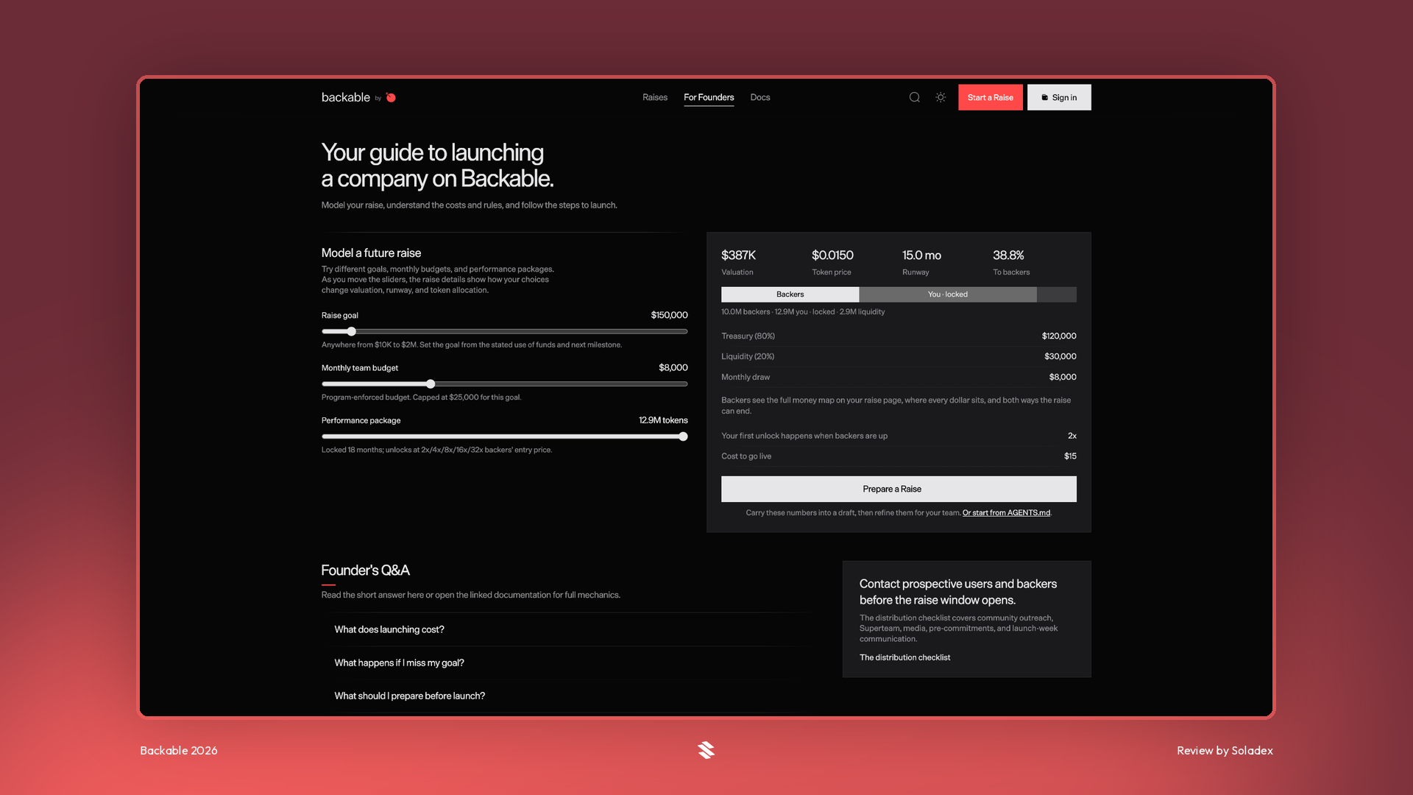Click the Monthly draw $8,000 value
Image resolution: width=1413 pixels, height=795 pixels.
(1063, 377)
